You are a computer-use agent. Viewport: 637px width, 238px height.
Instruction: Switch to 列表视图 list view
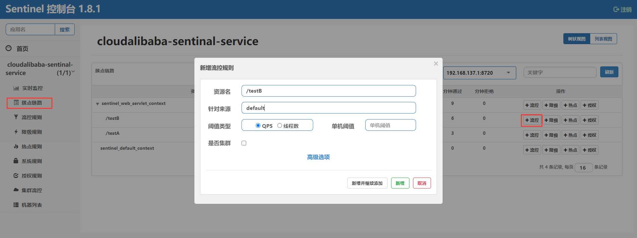point(603,39)
